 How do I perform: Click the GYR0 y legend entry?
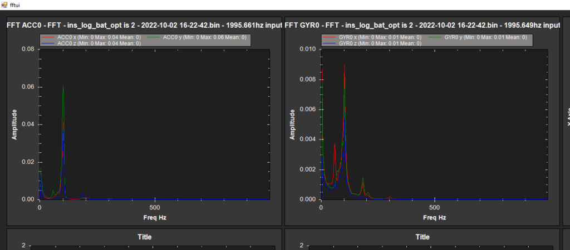click(479, 37)
